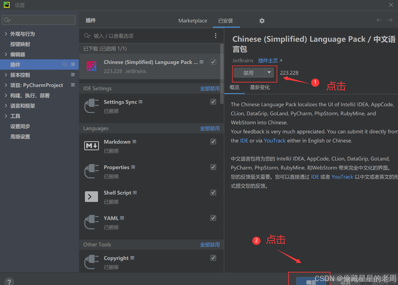Click the project-level icon next to 版本控制
This screenshot has height=285, width=398.
tap(73, 75)
